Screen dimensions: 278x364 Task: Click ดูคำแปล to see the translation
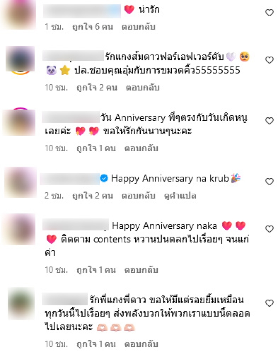(180, 196)
